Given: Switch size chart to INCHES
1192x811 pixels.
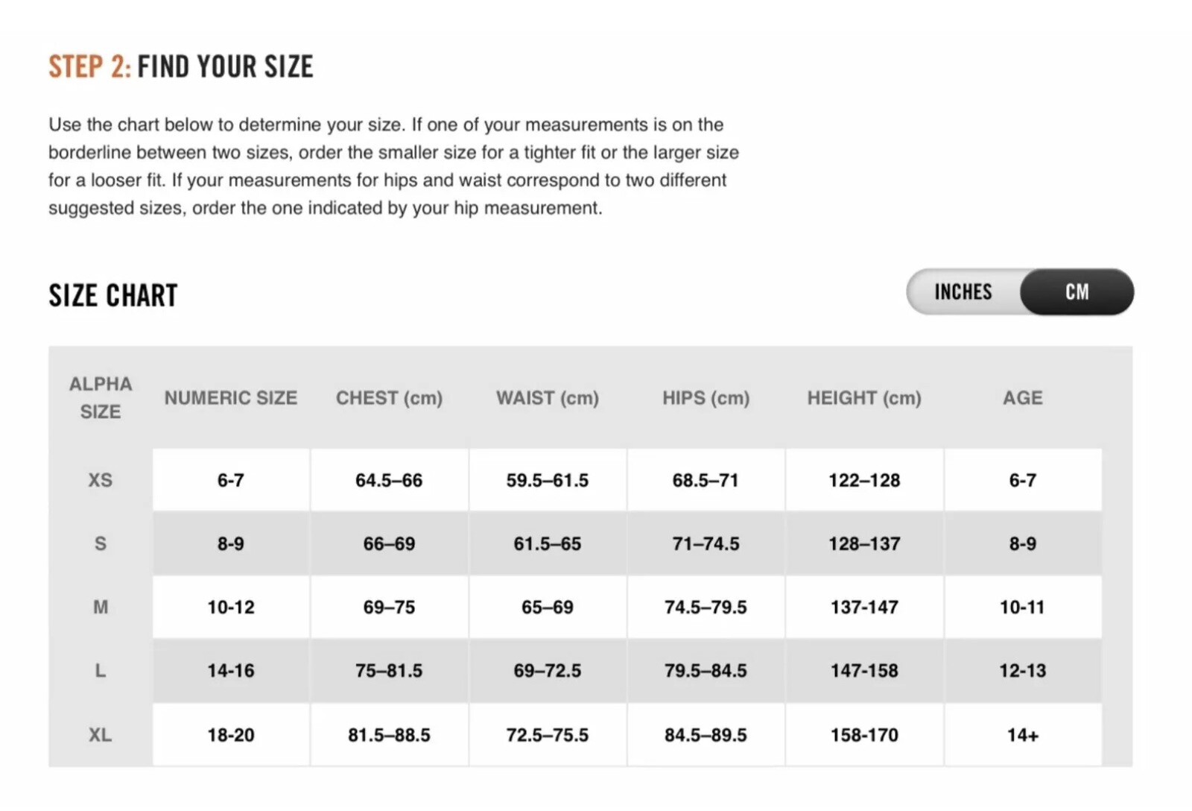Looking at the screenshot, I should pyautogui.click(x=963, y=291).
